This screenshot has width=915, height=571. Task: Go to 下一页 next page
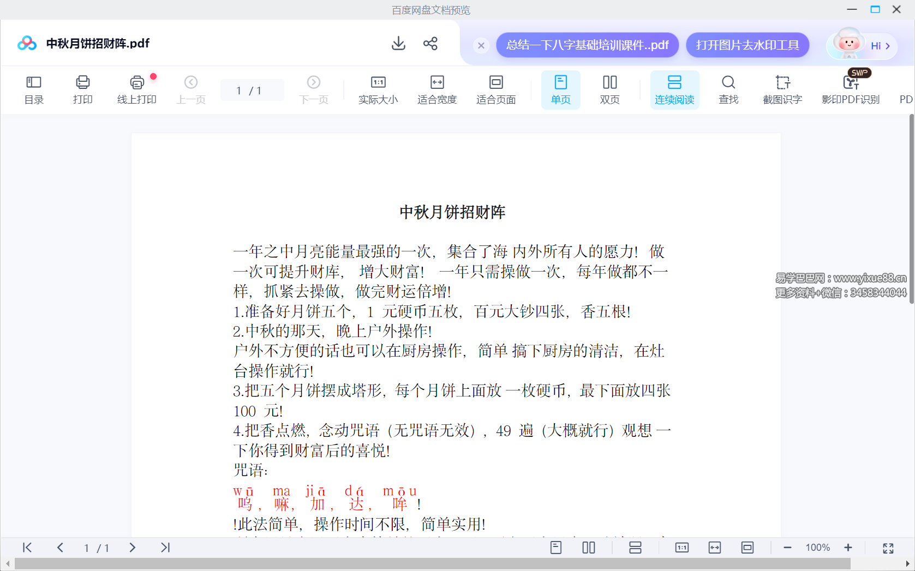[x=314, y=89]
